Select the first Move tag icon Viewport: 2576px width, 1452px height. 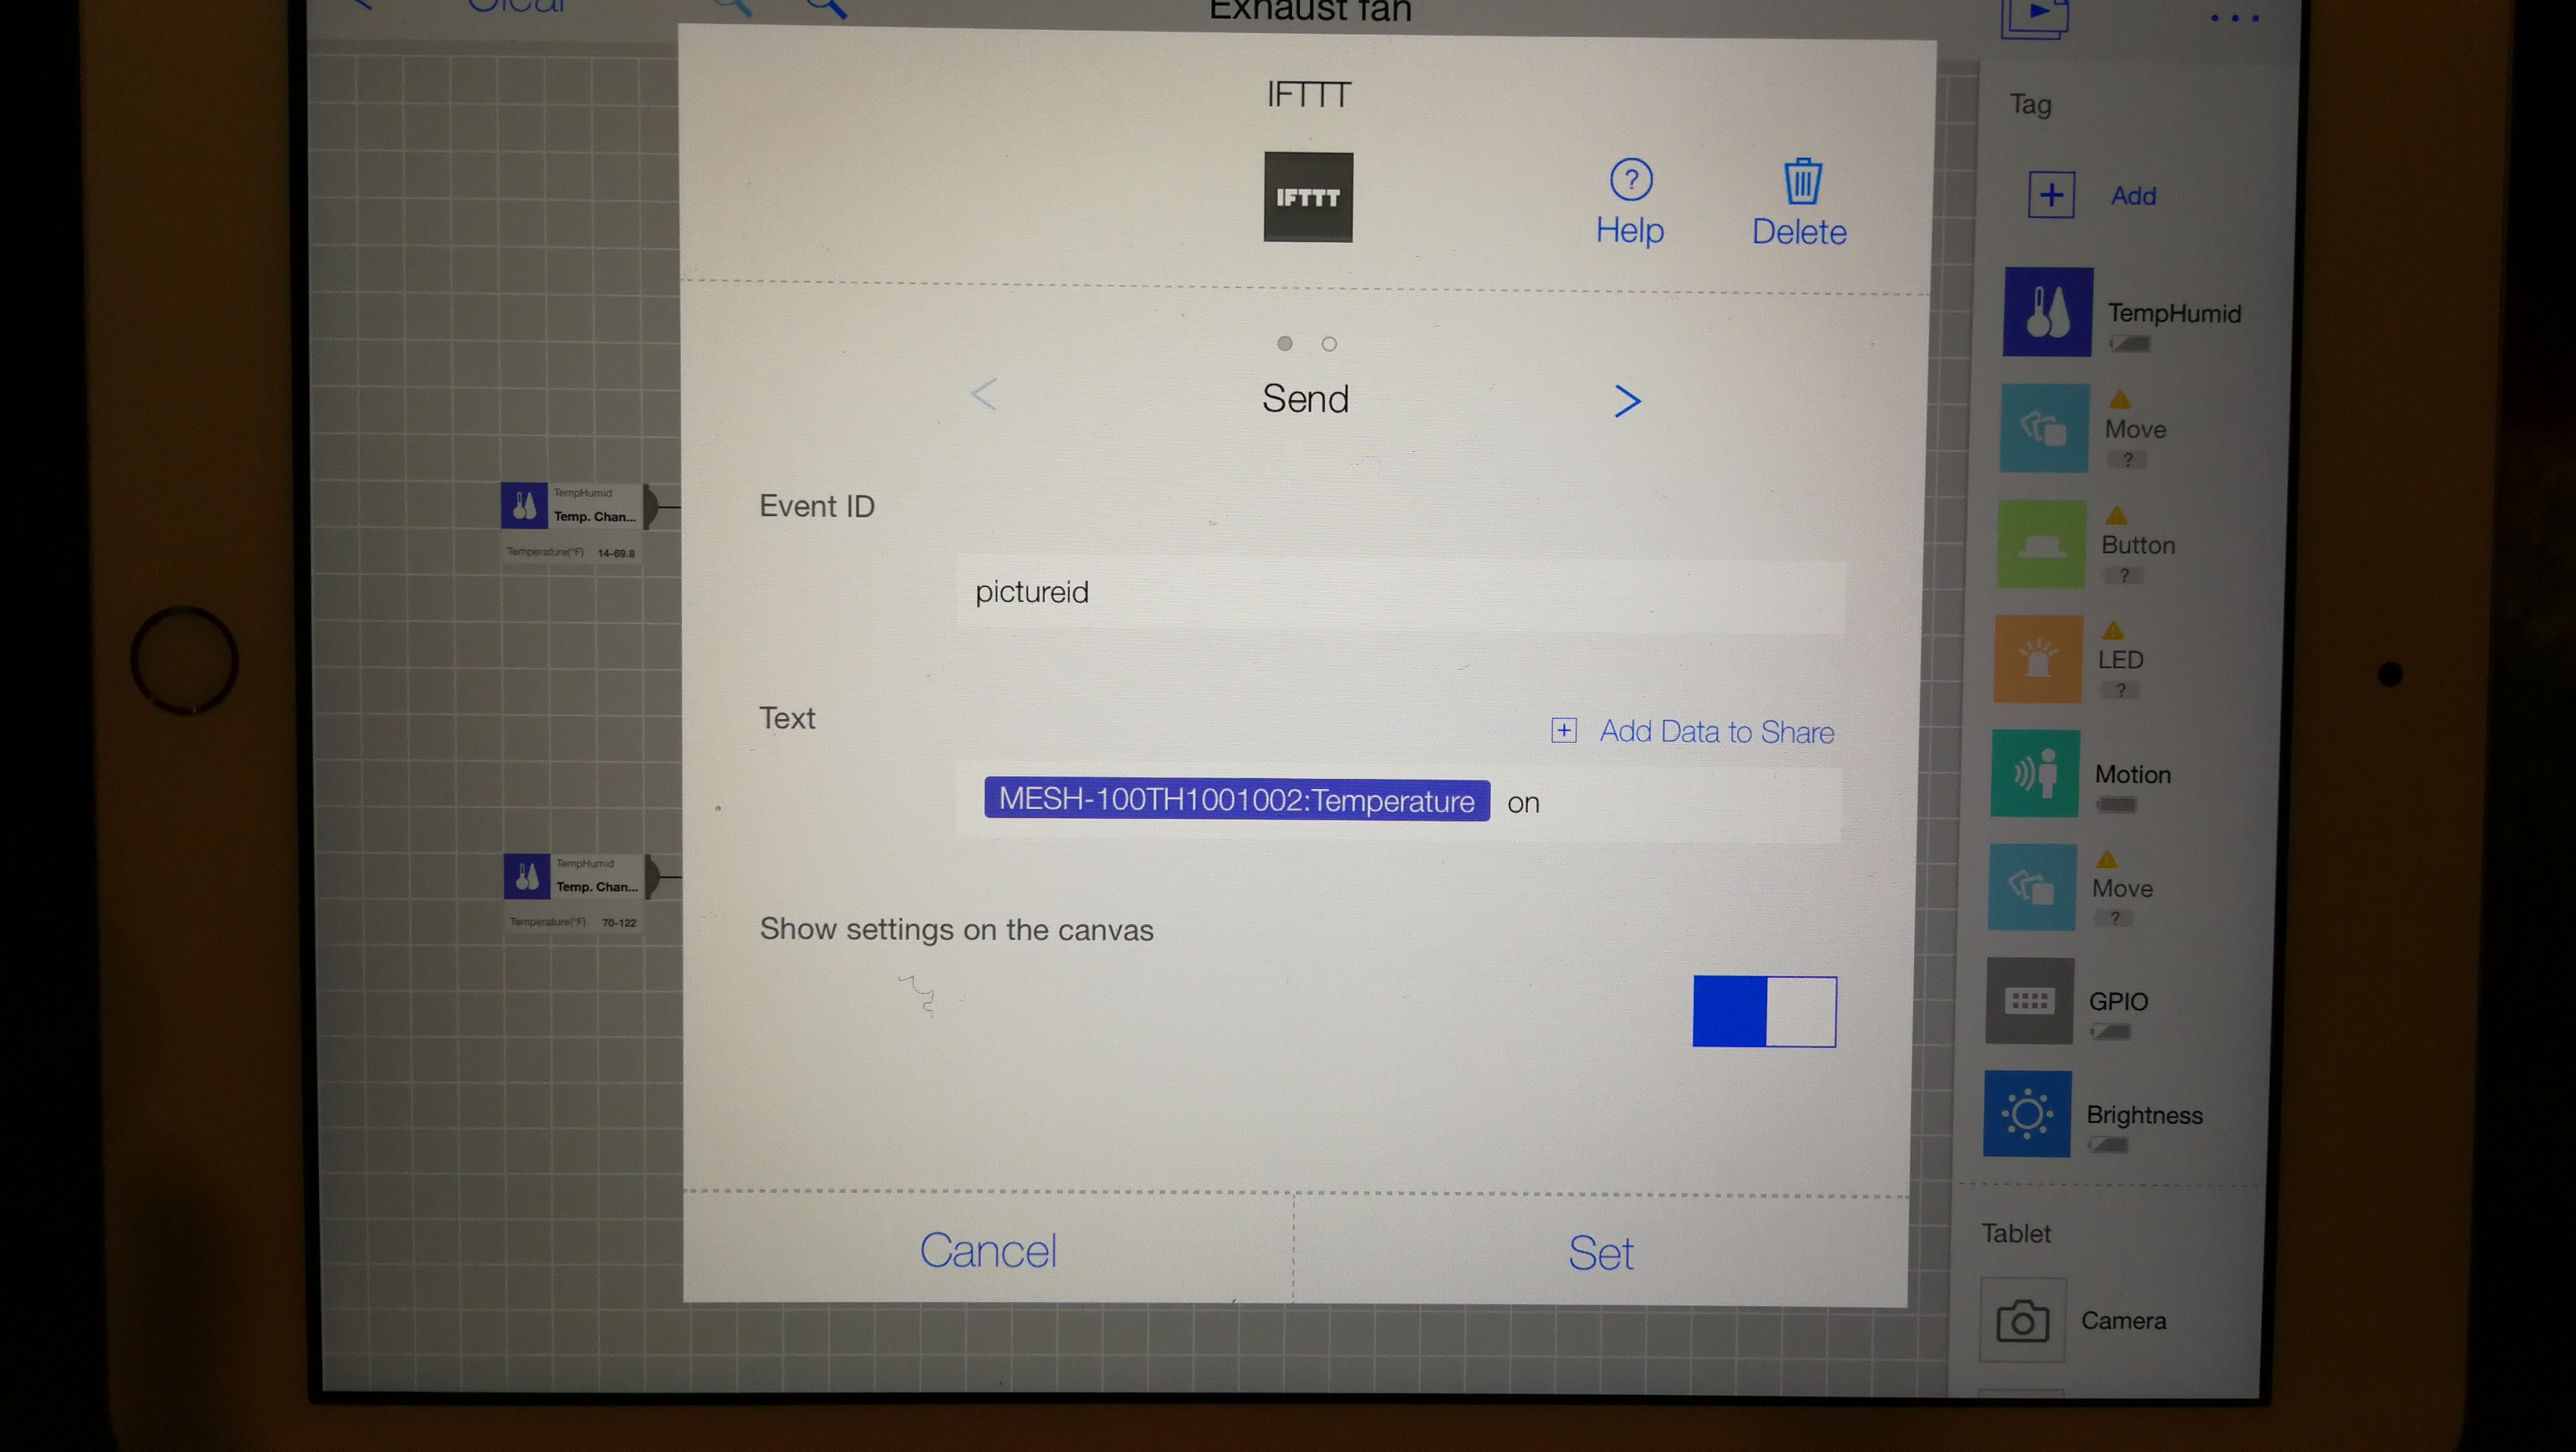[2044, 428]
